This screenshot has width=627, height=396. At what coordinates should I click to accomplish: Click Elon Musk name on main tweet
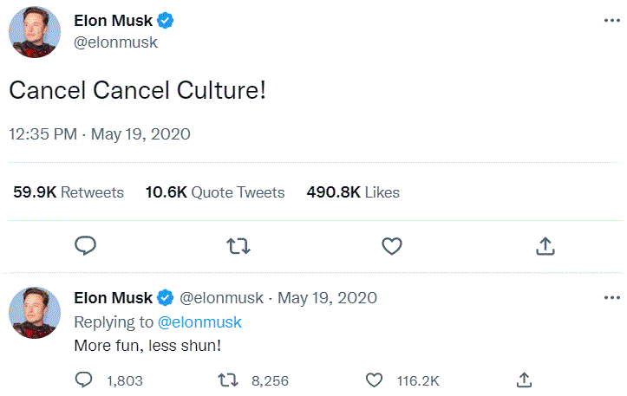point(113,21)
